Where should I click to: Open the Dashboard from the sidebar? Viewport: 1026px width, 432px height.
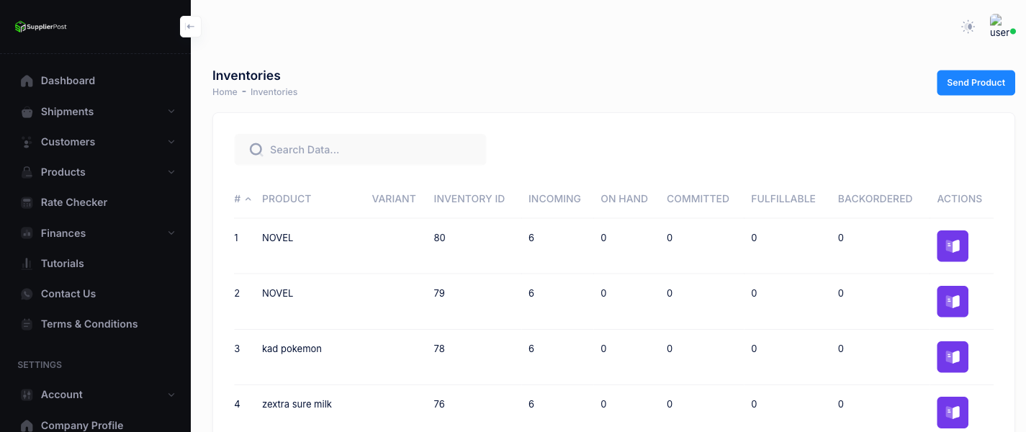[x=68, y=81]
